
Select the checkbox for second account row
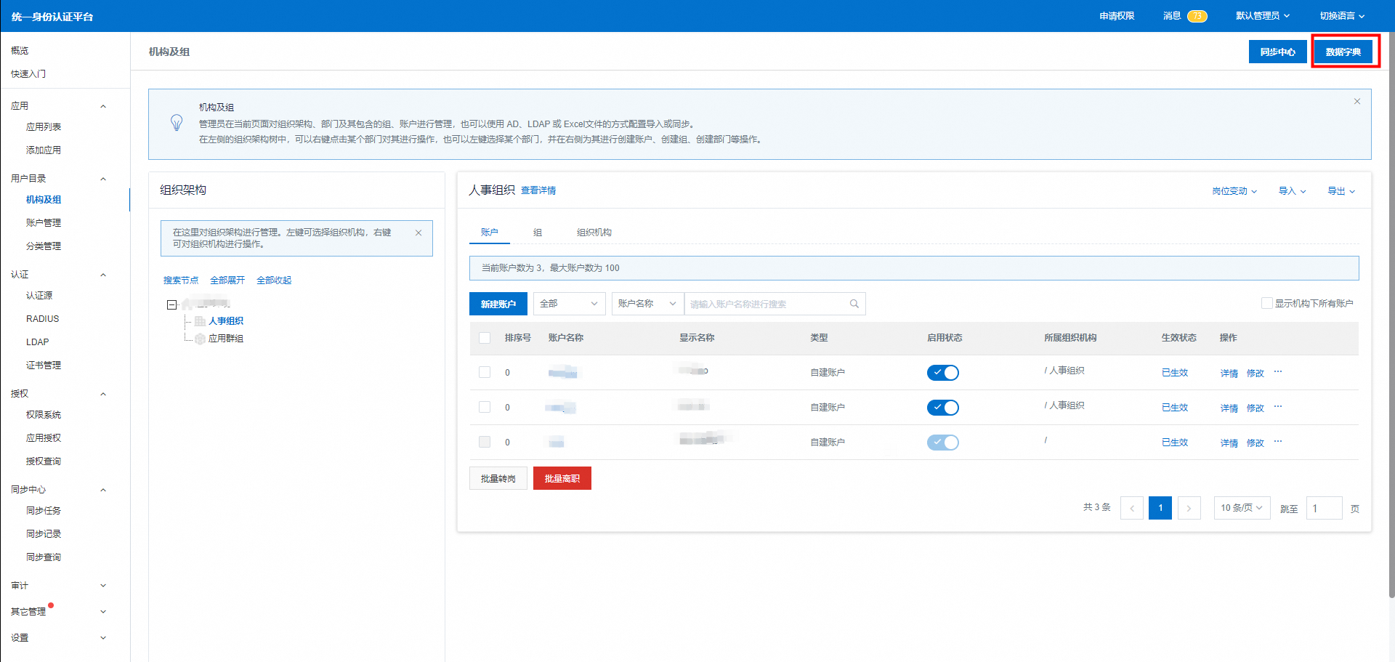coord(485,407)
